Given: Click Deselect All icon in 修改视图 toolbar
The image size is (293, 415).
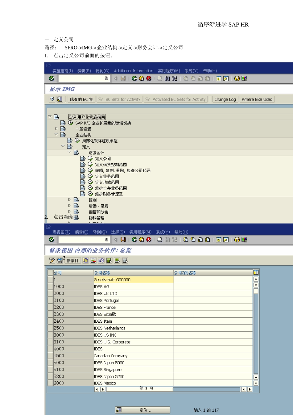Looking at the screenshot, I should tap(125, 260).
